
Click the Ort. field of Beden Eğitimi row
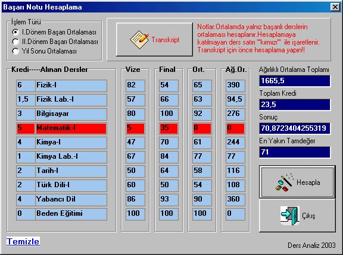[x=202, y=214]
